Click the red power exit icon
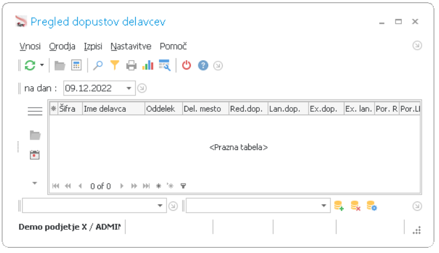Image resolution: width=439 pixels, height=253 pixels. point(186,65)
